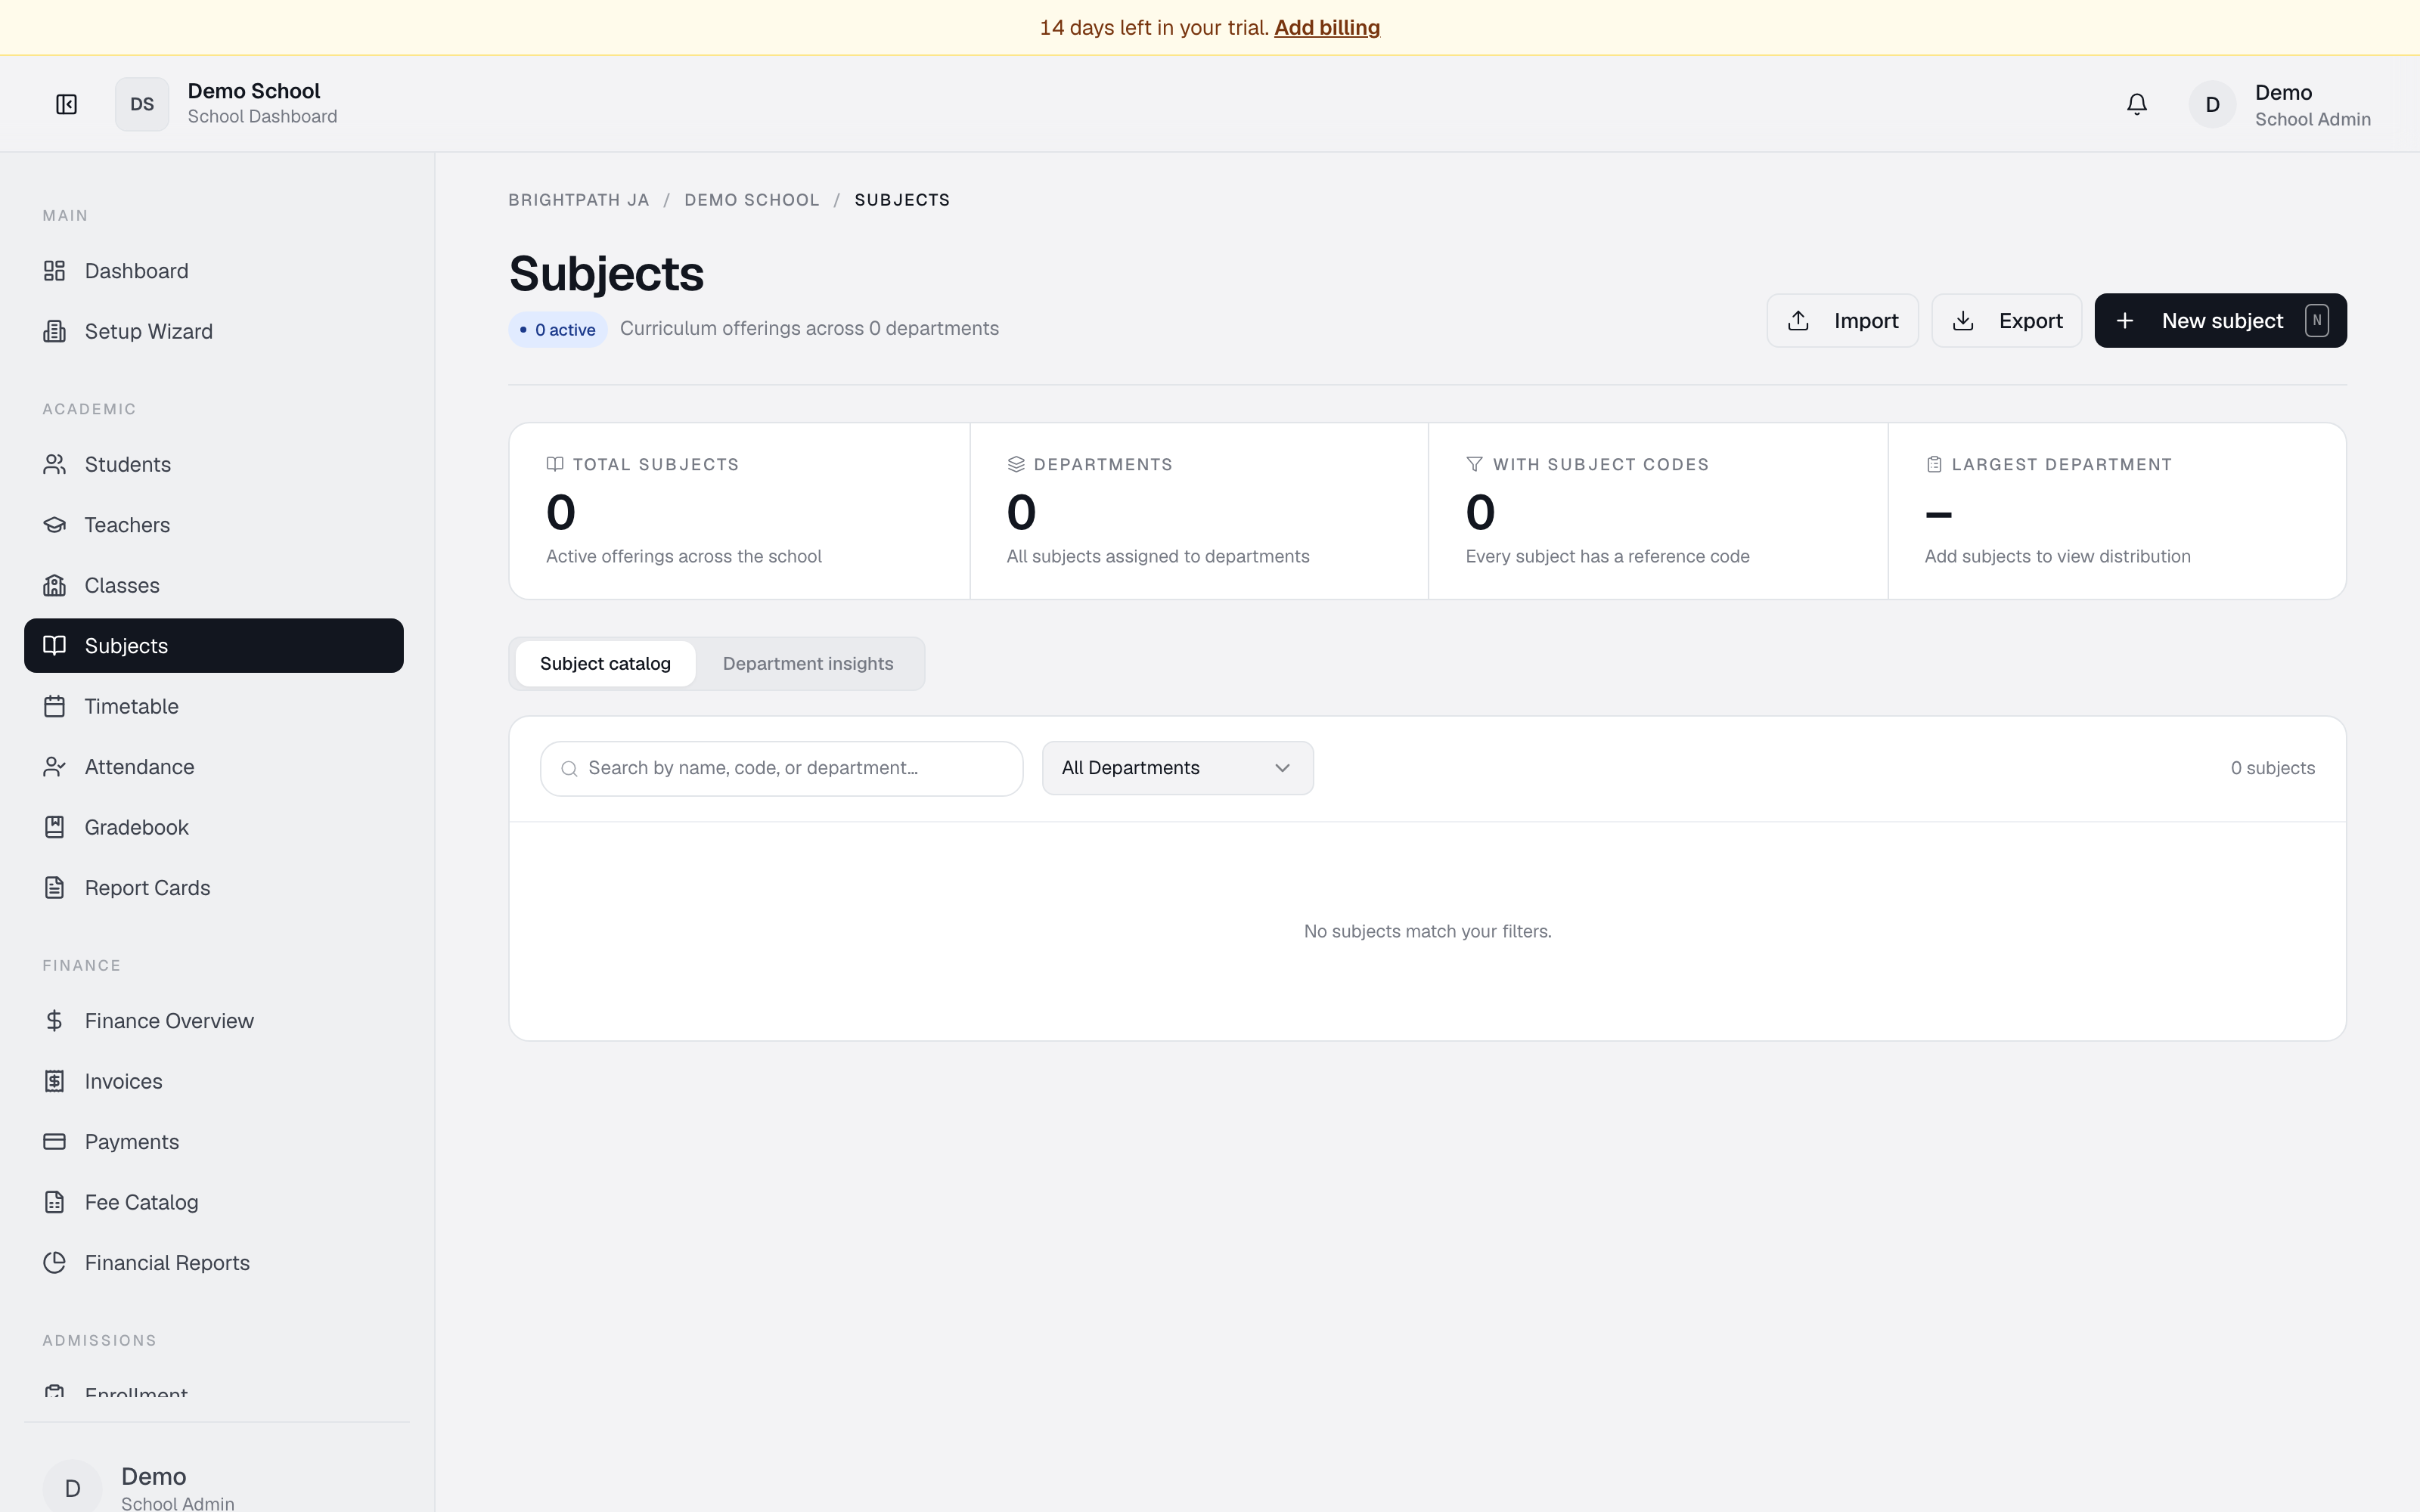Click the Fee Catalog file icon
The height and width of the screenshot is (1512, 2420).
coord(55,1202)
